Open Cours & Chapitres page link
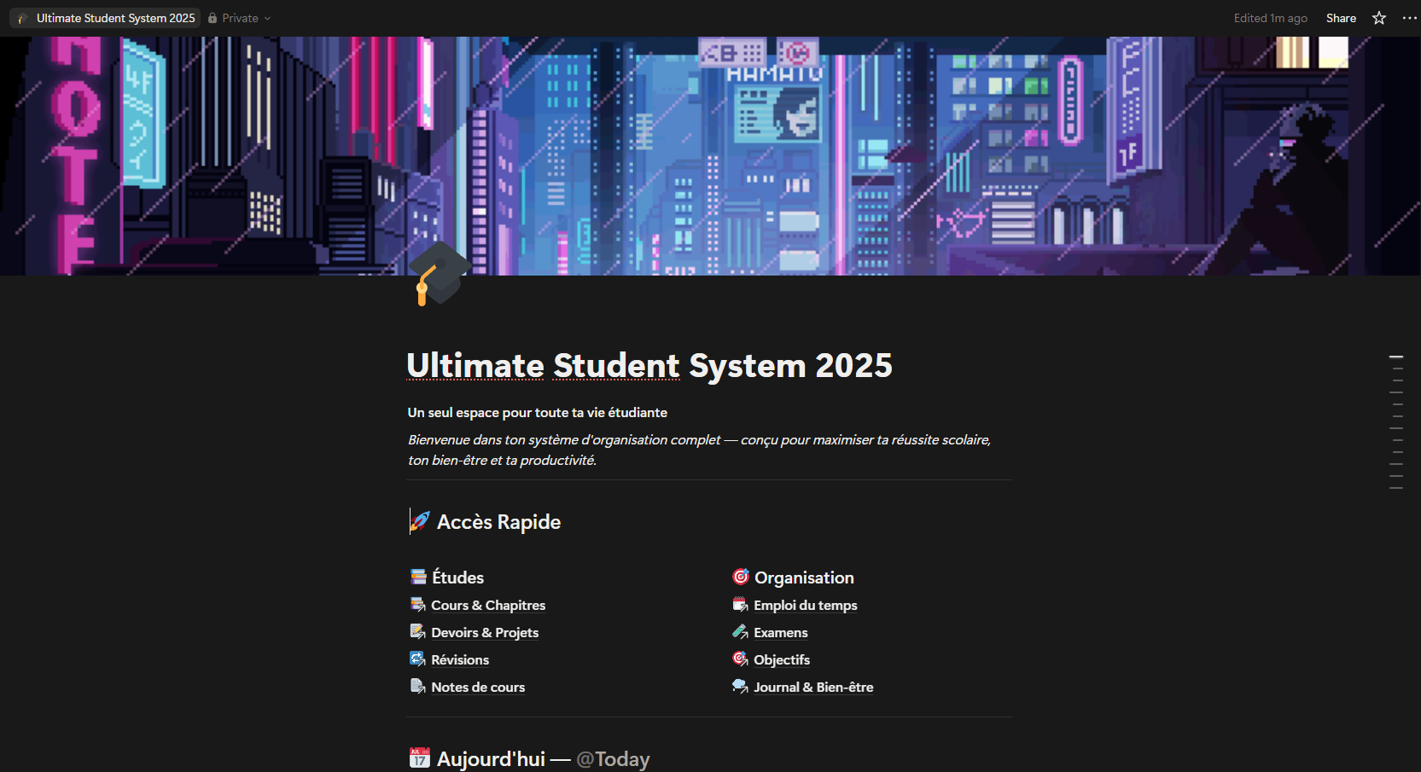Viewport: 1421px width, 772px height. (x=488, y=605)
